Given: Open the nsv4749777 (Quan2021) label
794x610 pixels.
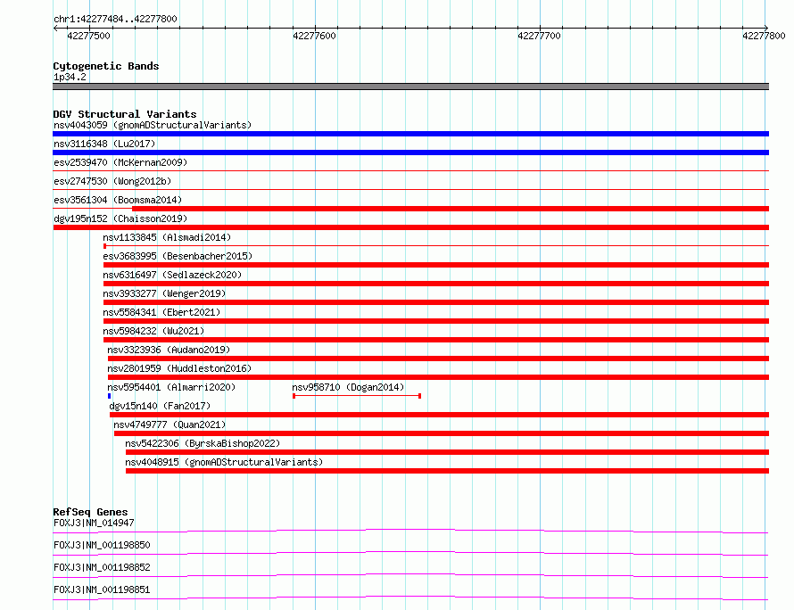Looking at the screenshot, I should click(x=170, y=425).
